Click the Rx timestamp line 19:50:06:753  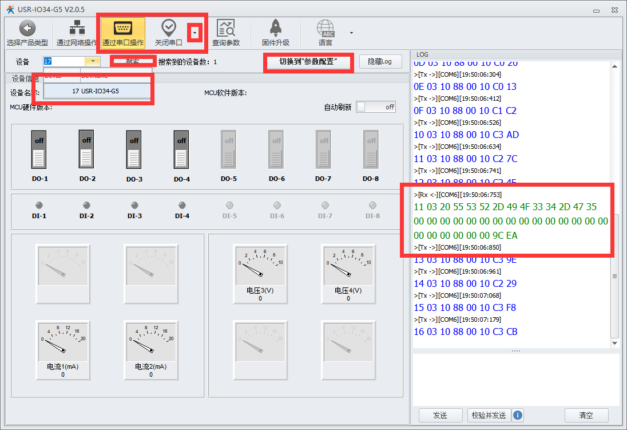pos(458,195)
